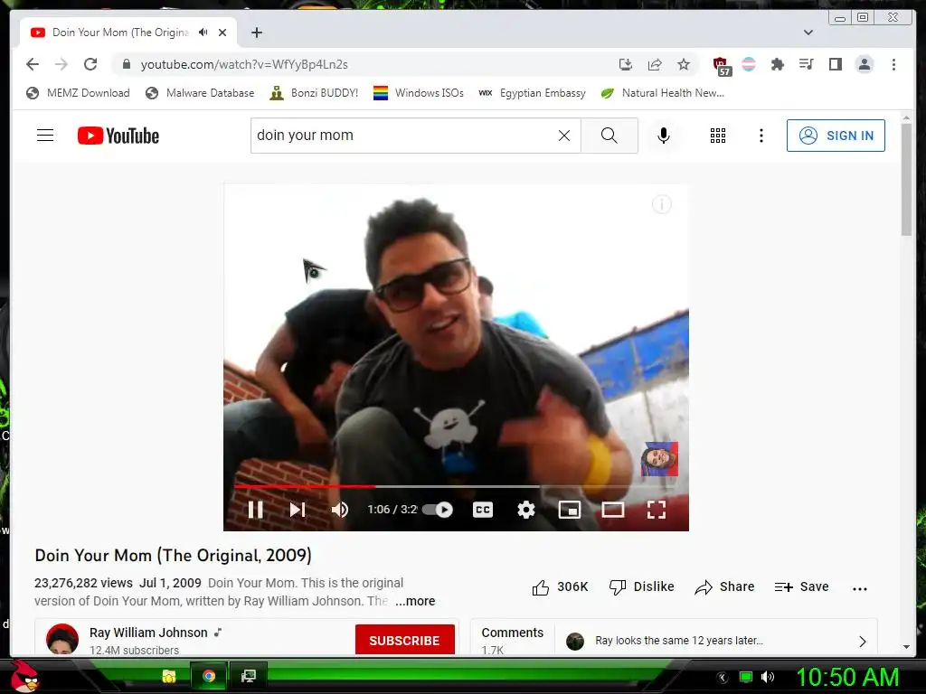Open a new browser tab
926x694 pixels.
click(x=256, y=33)
